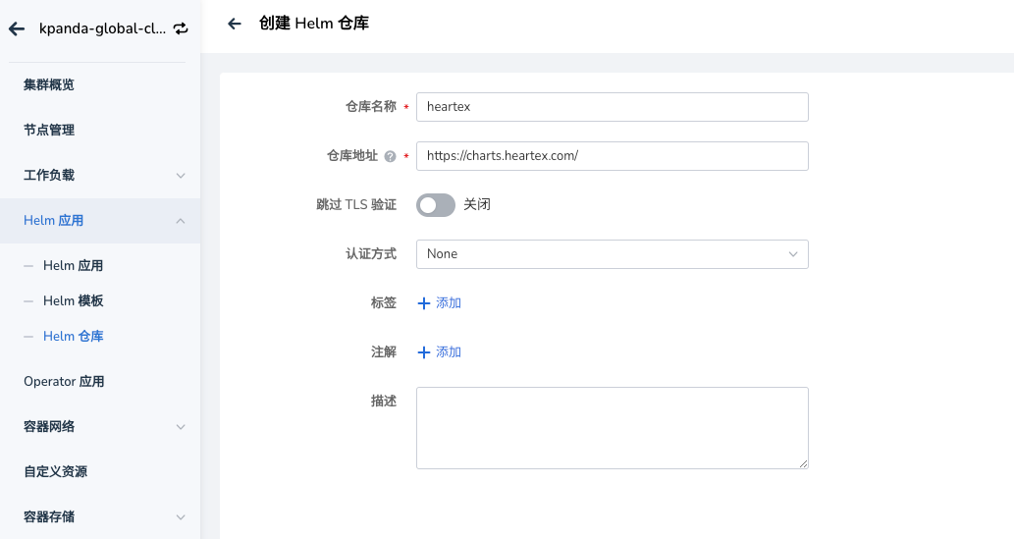Click the 仓库地址 URL input field
The height and width of the screenshot is (539, 1014).
pyautogui.click(x=612, y=156)
